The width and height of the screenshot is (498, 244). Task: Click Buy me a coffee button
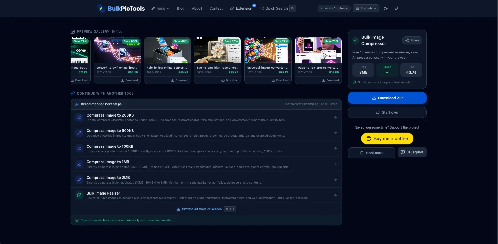pos(387,138)
